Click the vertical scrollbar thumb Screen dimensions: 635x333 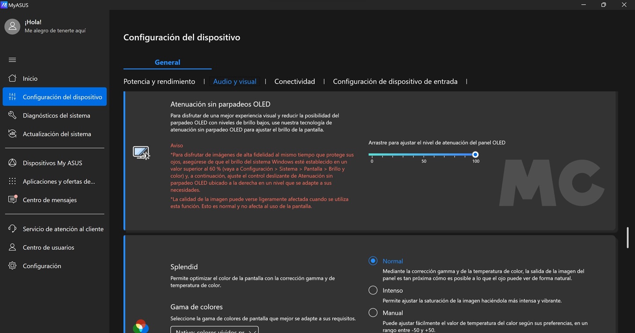[628, 237]
